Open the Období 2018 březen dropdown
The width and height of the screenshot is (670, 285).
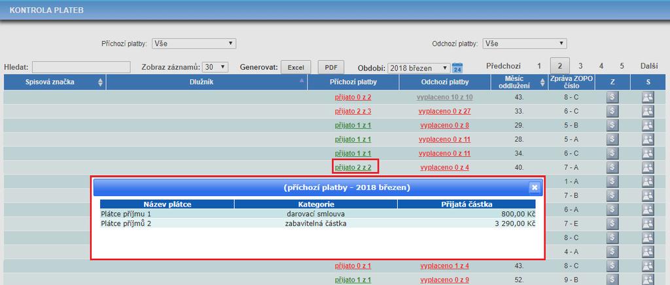click(x=419, y=68)
